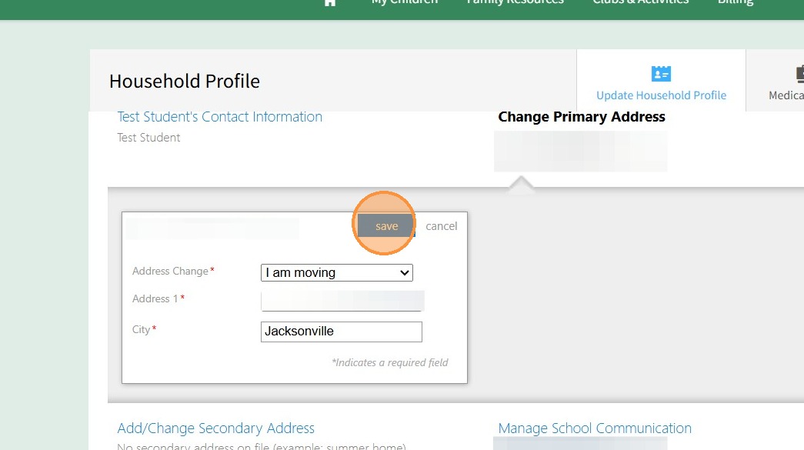Open the Clubs & Activities menu
804x450 pixels.
(x=641, y=3)
